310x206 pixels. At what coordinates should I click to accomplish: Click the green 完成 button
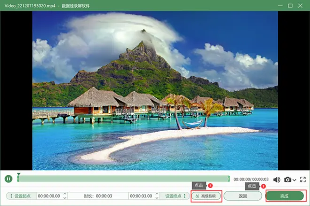285,196
